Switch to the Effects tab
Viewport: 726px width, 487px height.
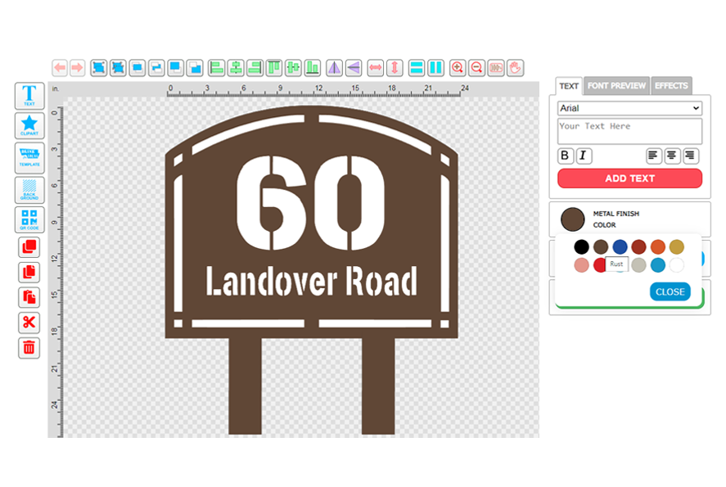click(671, 86)
